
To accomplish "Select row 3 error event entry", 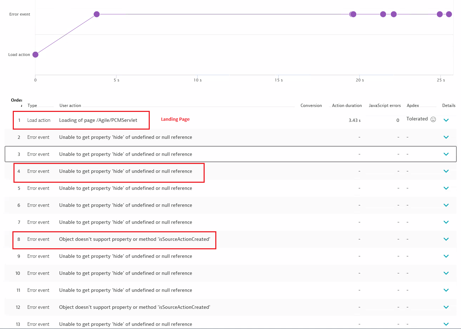I will click(x=125, y=154).
